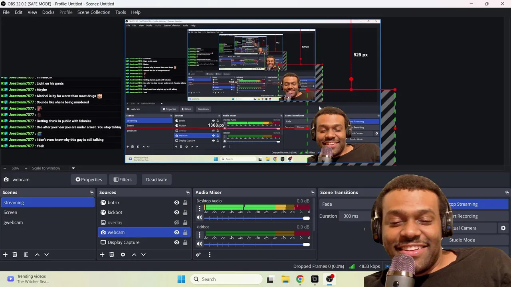Select the streaming scene
Image resolution: width=511 pixels, height=287 pixels.
pyautogui.click(x=48, y=202)
